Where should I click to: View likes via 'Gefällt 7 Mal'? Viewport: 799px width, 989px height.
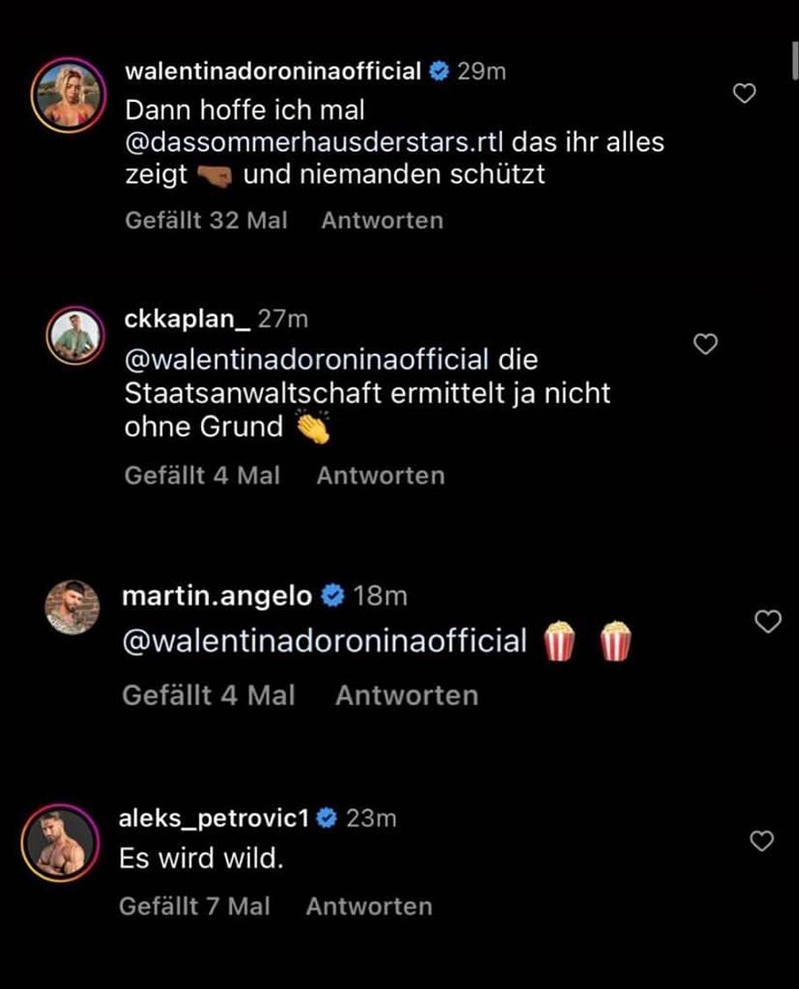[x=195, y=906]
